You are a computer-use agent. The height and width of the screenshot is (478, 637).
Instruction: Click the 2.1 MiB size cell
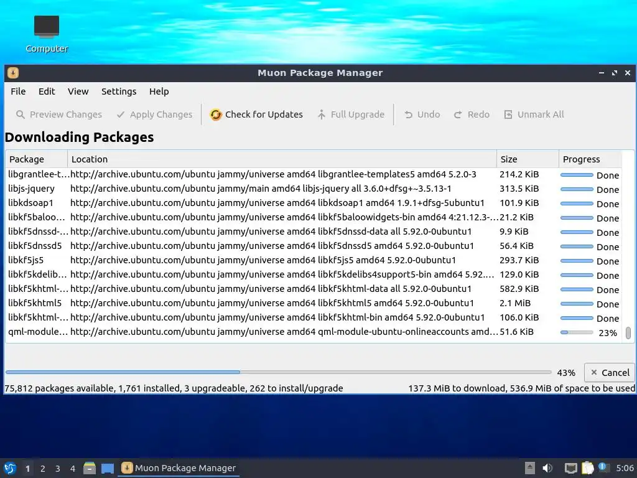(514, 303)
